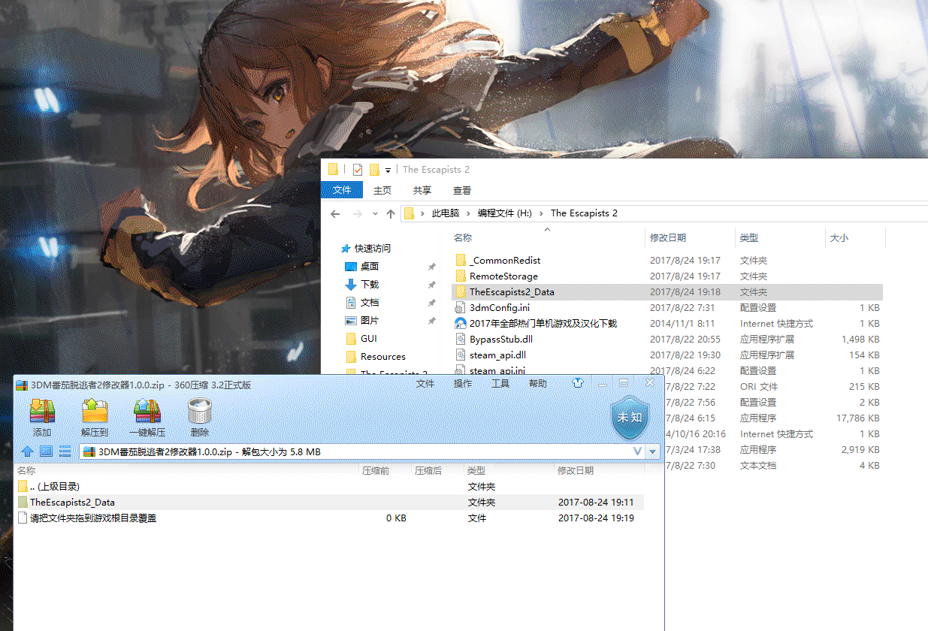This screenshot has height=631, width=928.
Task: Select the .. (上级目录) row in 360压缩
Action: tap(329, 486)
